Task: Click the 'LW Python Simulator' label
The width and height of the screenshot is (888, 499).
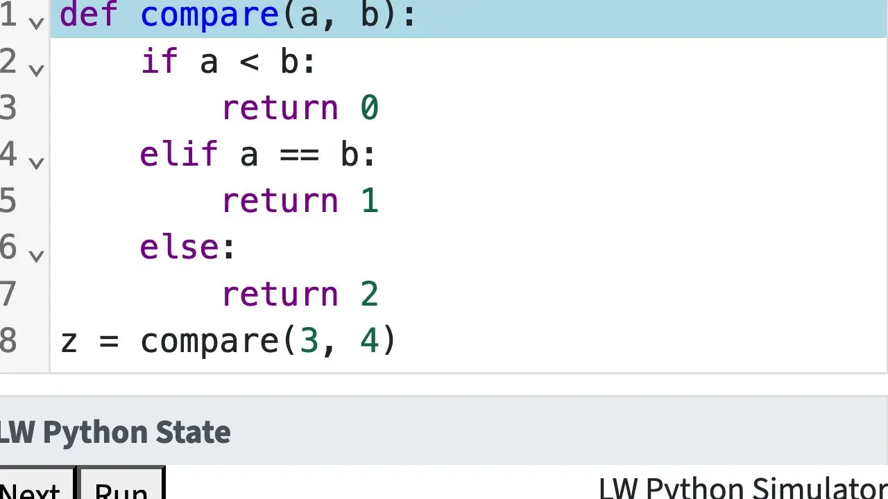Action: 743,488
